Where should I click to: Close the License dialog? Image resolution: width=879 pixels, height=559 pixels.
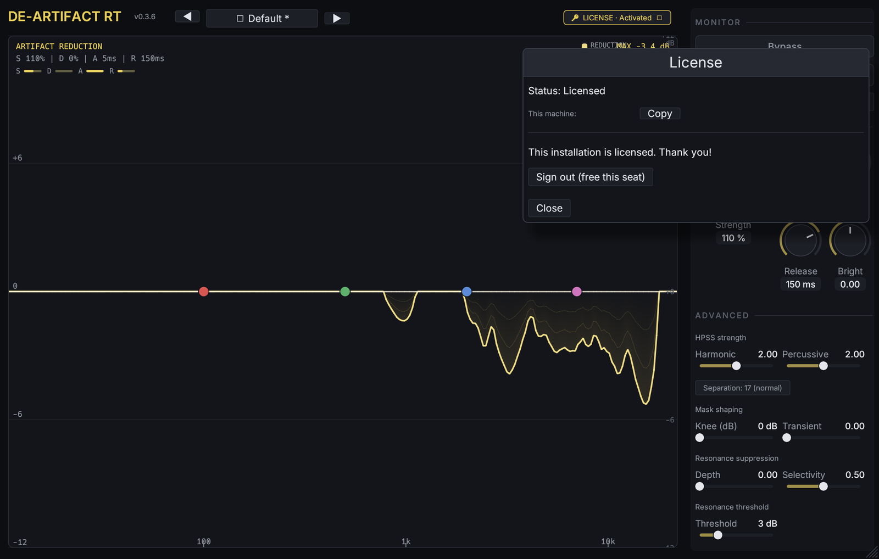pos(549,208)
